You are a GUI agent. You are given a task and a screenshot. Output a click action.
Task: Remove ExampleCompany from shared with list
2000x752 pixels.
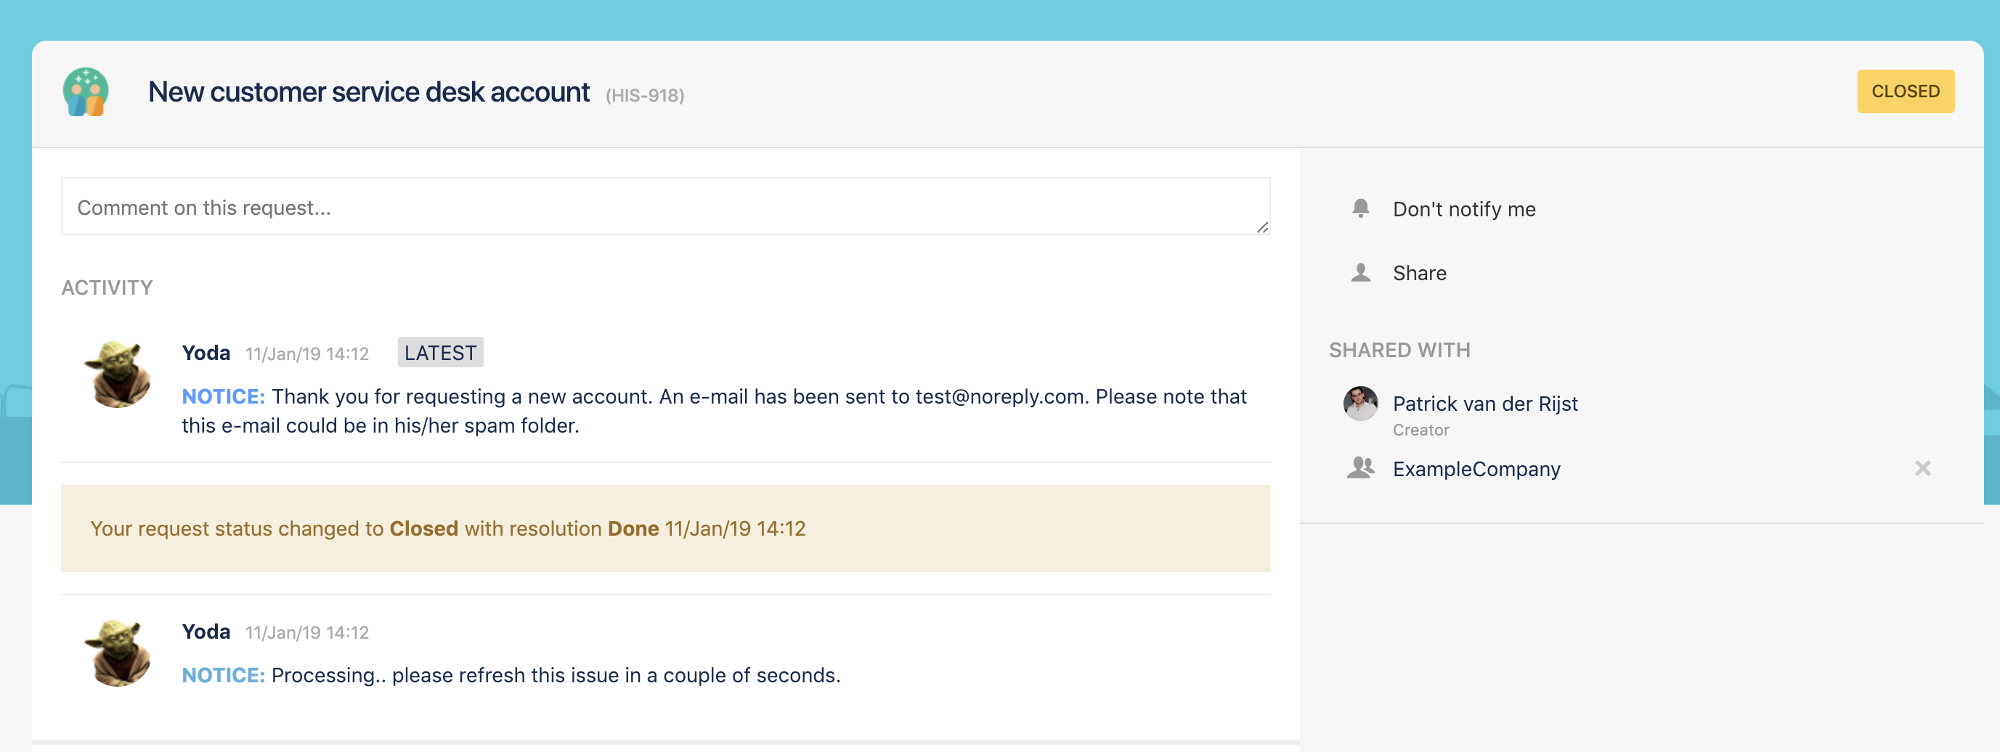pos(1922,468)
